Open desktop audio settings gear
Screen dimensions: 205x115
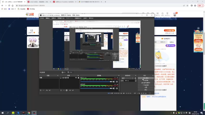117,88
